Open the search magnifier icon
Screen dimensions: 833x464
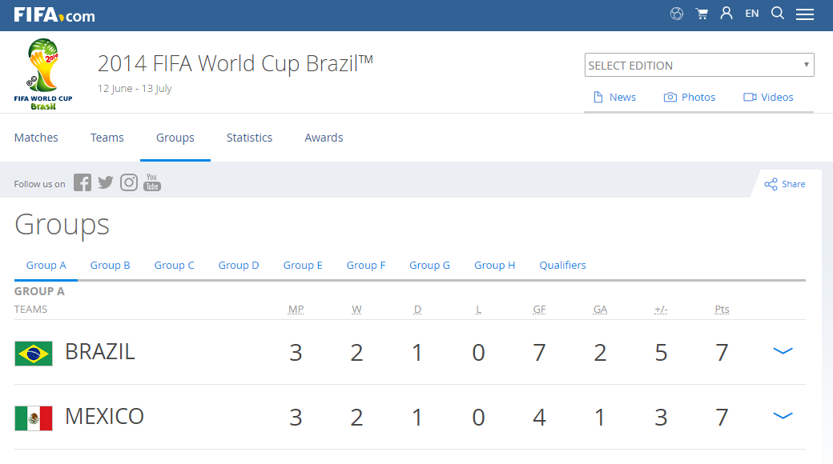coord(778,14)
